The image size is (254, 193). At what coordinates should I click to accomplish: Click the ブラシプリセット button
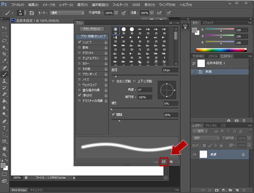[x=92, y=29]
